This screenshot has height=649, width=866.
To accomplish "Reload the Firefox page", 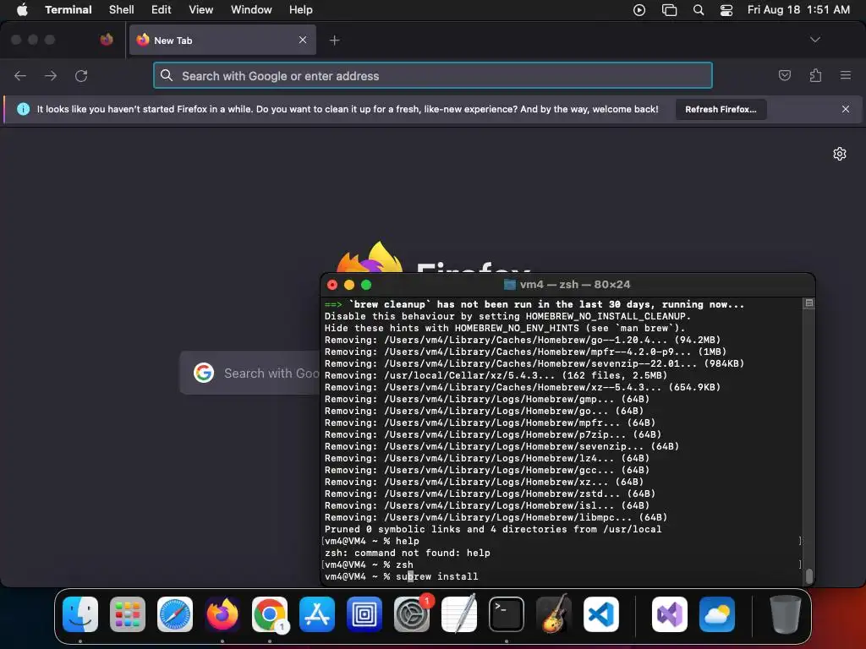I will (x=81, y=75).
